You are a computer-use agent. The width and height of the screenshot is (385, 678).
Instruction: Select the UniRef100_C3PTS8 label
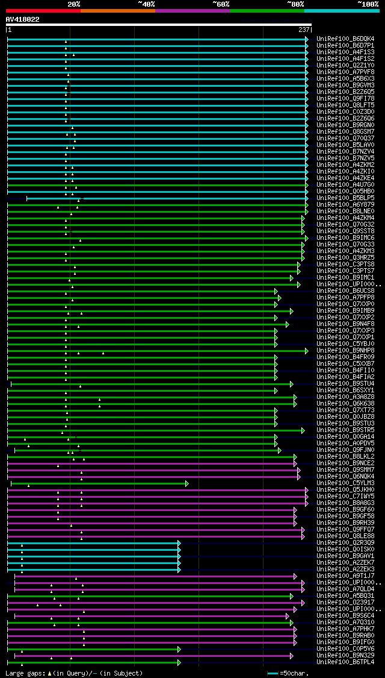(x=345, y=264)
